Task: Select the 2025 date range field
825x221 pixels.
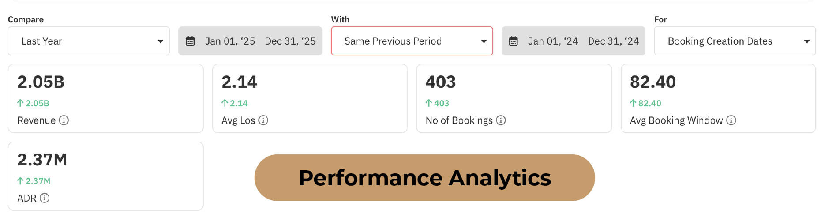Action: pos(260,41)
